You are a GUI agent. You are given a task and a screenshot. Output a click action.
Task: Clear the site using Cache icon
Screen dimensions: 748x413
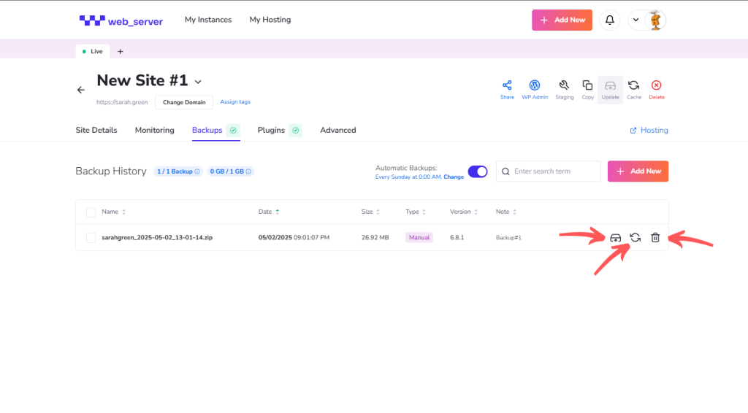pyautogui.click(x=633, y=85)
